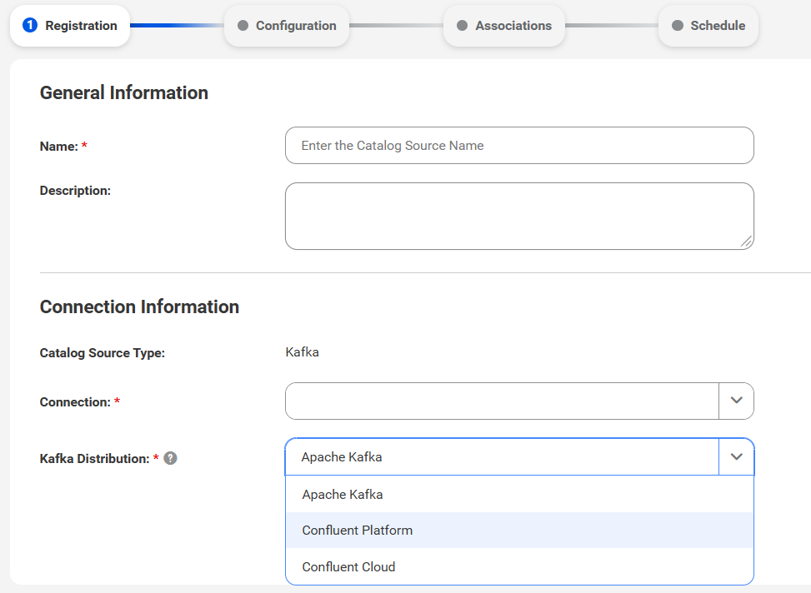
Task: Click the 'Catalog Source Type:' label
Action: click(103, 352)
